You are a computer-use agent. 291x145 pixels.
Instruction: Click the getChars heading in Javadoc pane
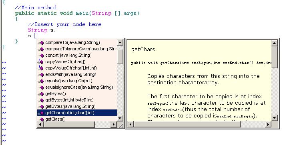pos(143,50)
